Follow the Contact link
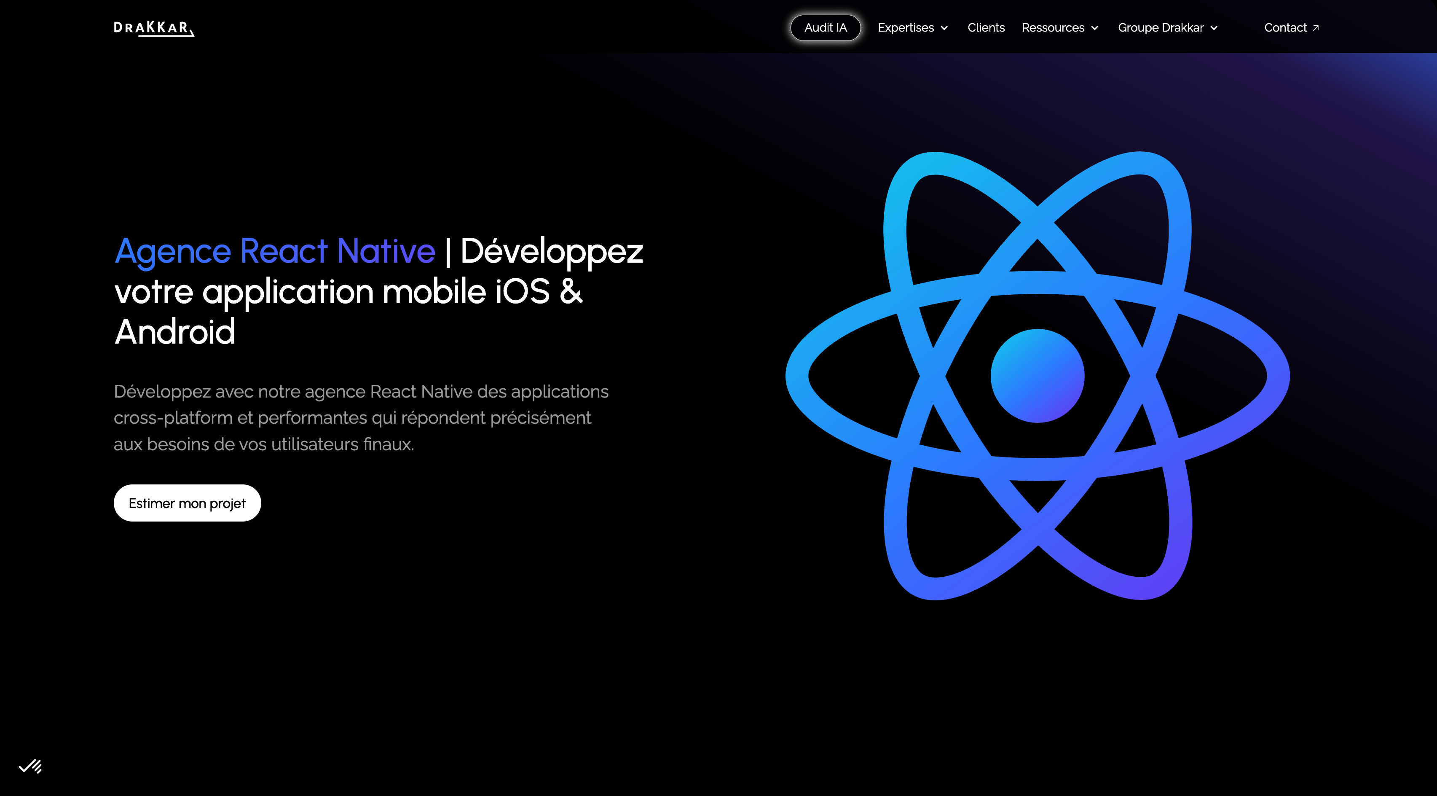 point(1285,28)
